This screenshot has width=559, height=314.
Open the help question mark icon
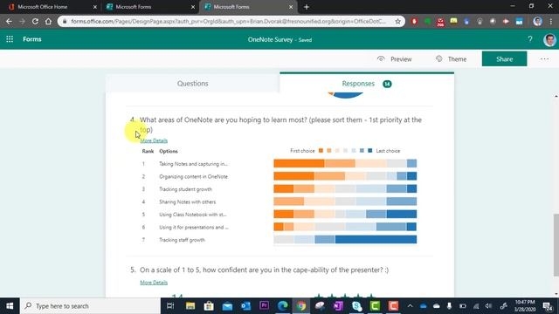[x=530, y=39]
